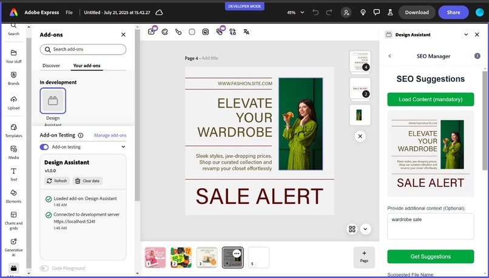Undo the last action

point(315,13)
